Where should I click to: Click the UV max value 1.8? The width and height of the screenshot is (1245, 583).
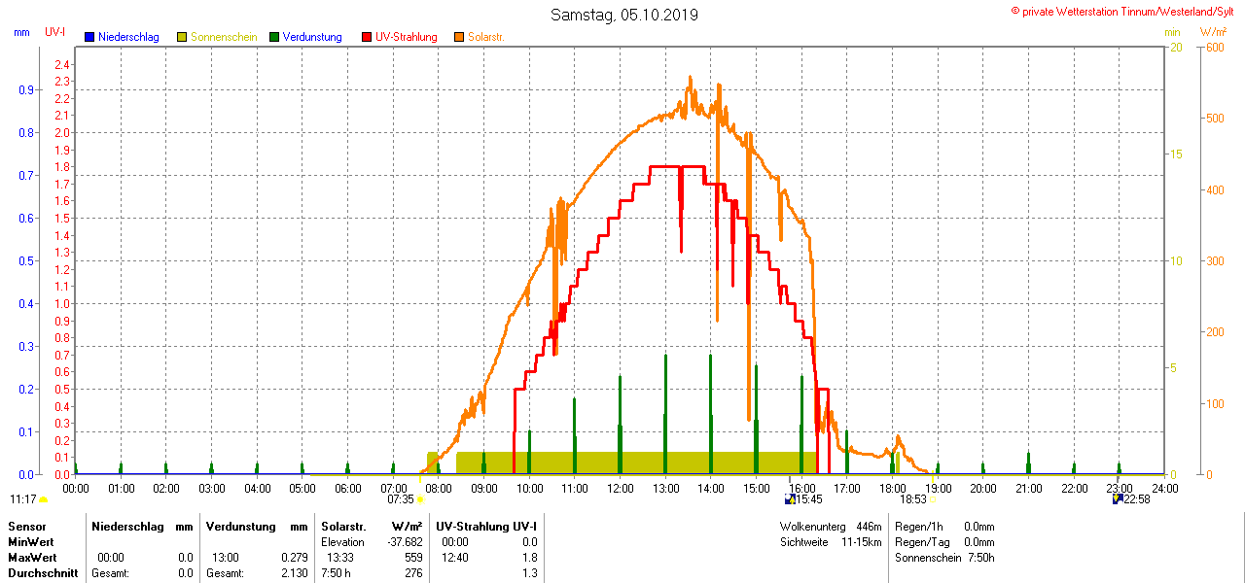[x=529, y=558]
